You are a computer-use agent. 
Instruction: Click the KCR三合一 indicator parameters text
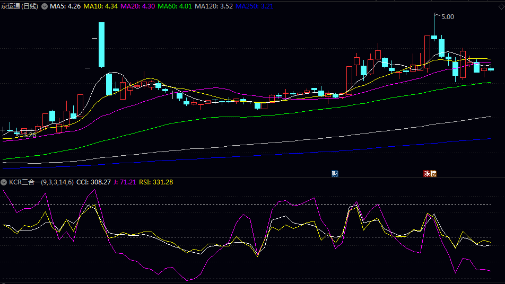41,182
